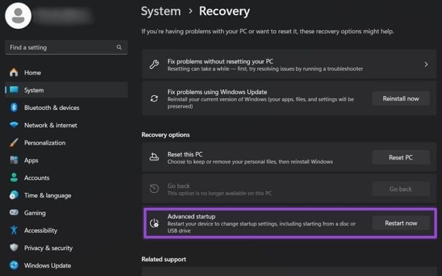Click Fix problems without resetting your PC
Image resolution: width=442 pixels, height=276 pixels.
[289, 65]
